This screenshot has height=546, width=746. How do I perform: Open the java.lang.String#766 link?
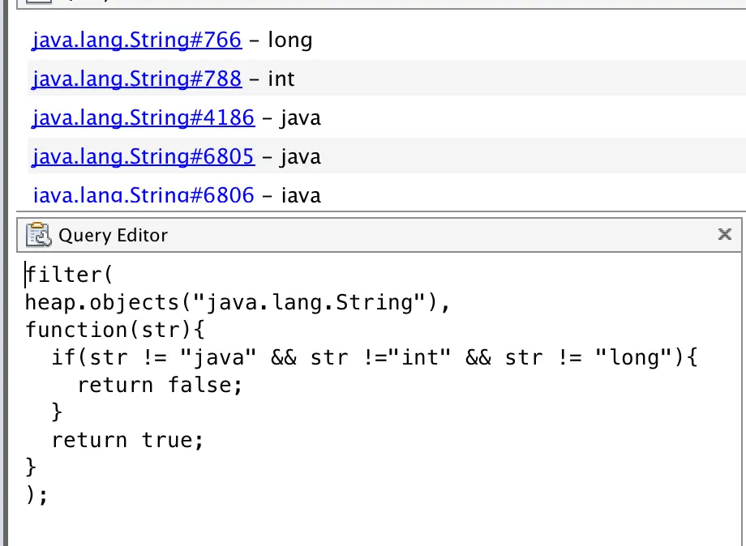(136, 40)
